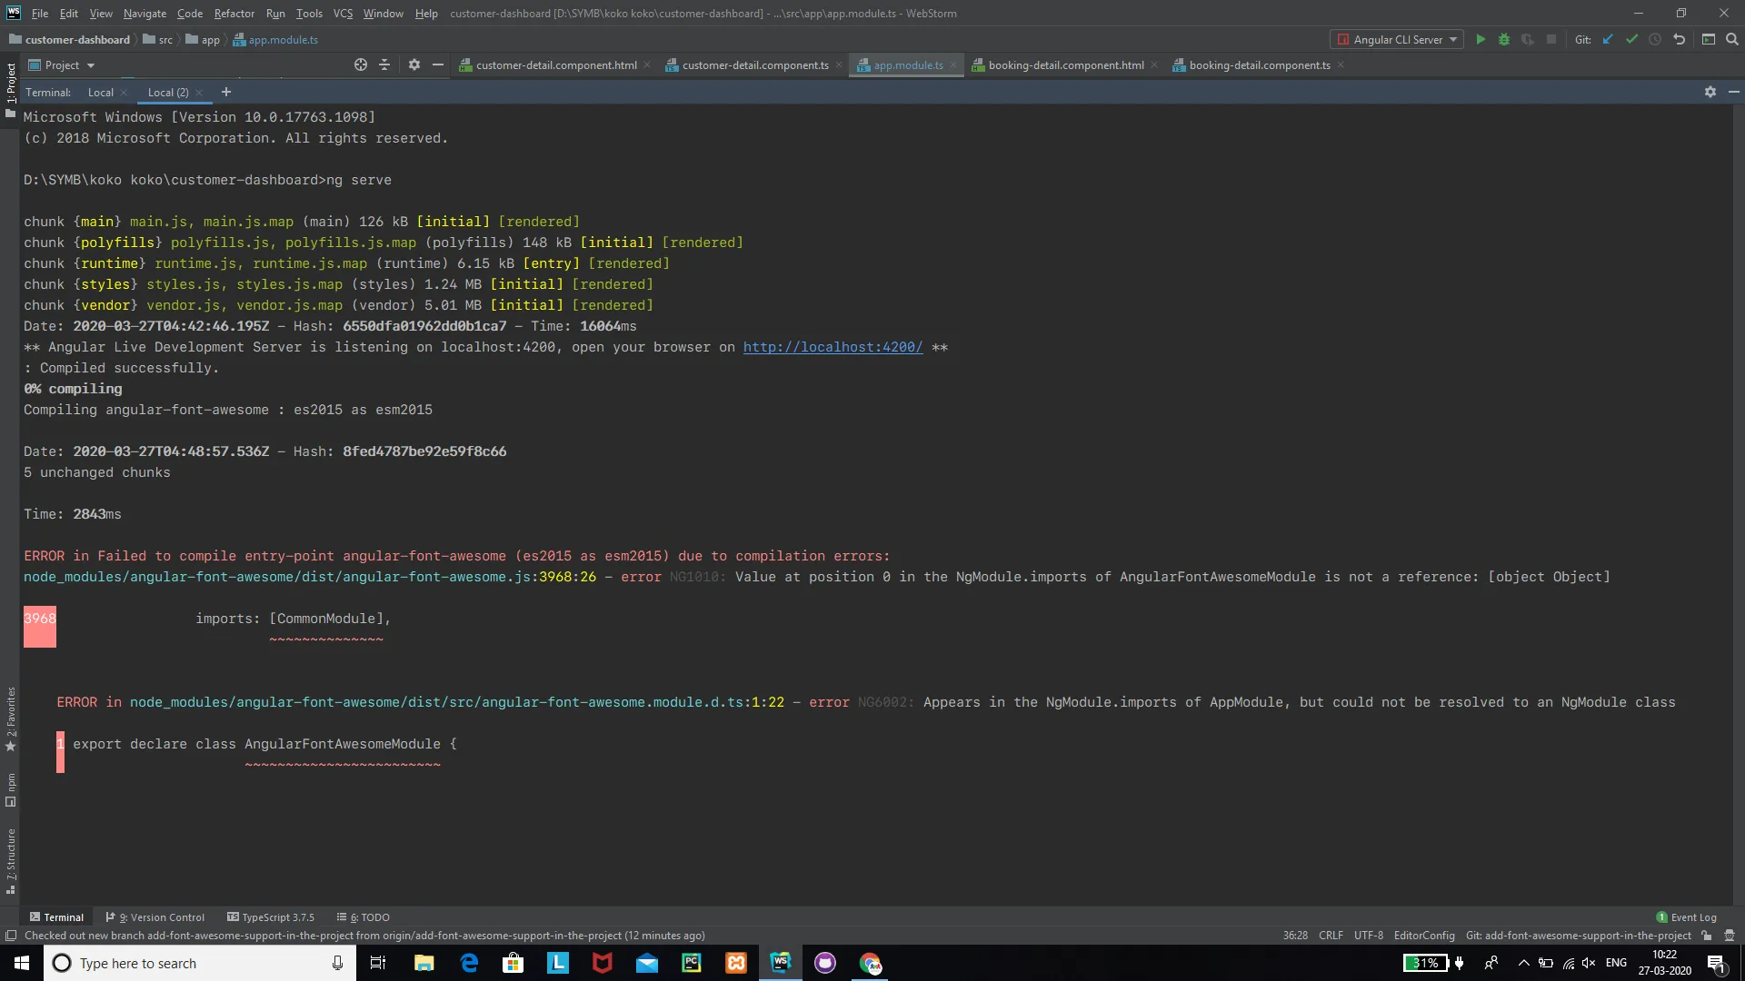Open terminal panel settings gear
The height and width of the screenshot is (981, 1745).
[x=1710, y=92]
